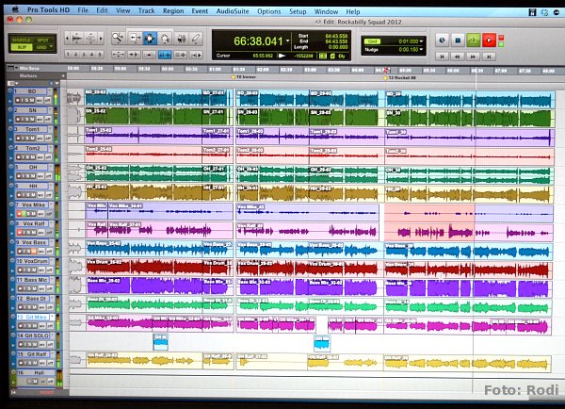Toggle highlighted Link Timeline and Edit Selection
Viewport: 565px width, 409px height.
(165, 55)
